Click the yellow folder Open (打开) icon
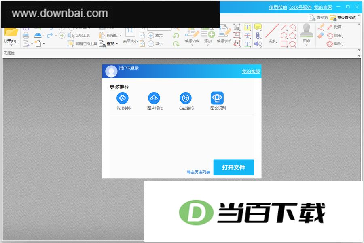364x243 pixels. pyautogui.click(x=11, y=32)
